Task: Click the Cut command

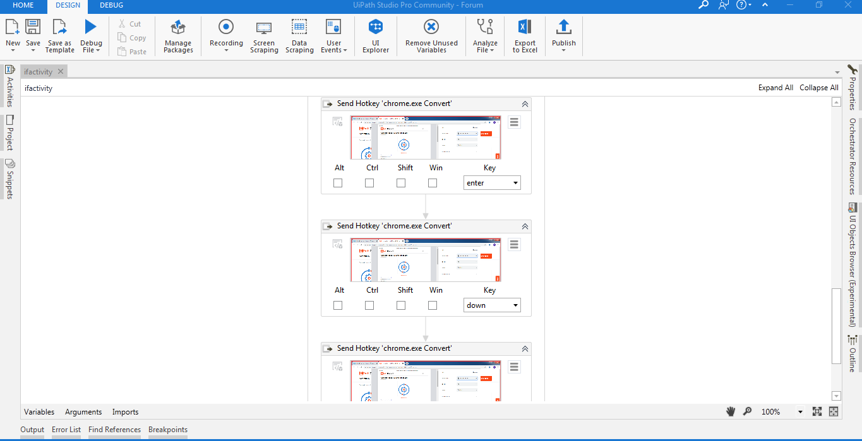Action: click(x=129, y=24)
